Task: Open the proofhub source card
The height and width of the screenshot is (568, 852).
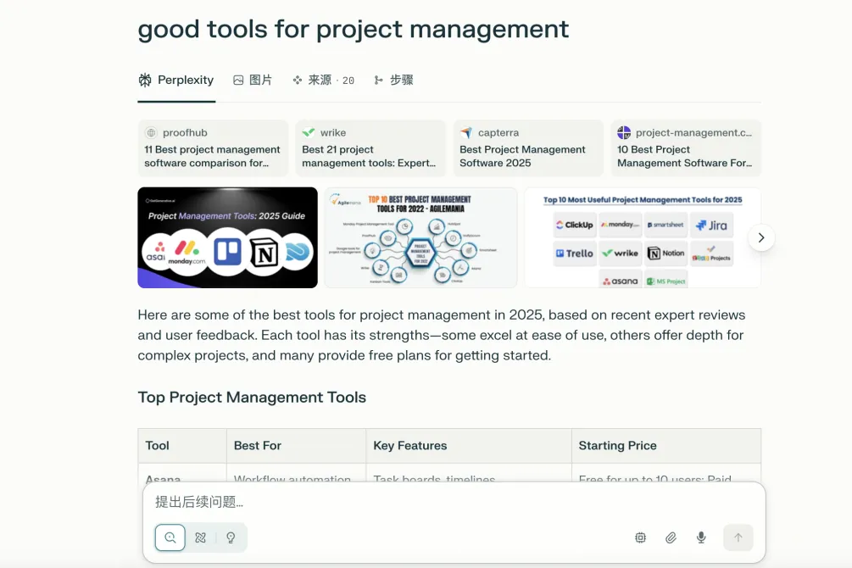Action: pos(213,148)
